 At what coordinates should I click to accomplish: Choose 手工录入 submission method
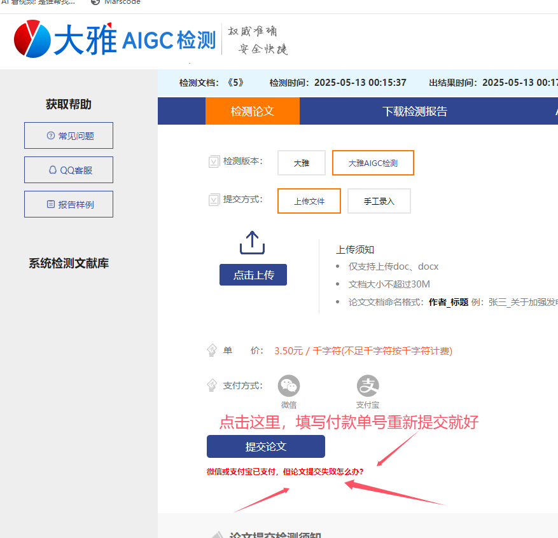(379, 201)
